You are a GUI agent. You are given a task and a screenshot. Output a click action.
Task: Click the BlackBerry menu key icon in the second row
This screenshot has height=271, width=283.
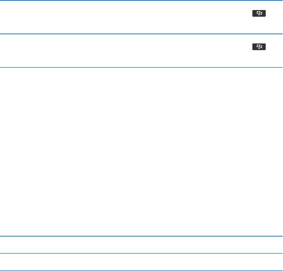[259, 47]
